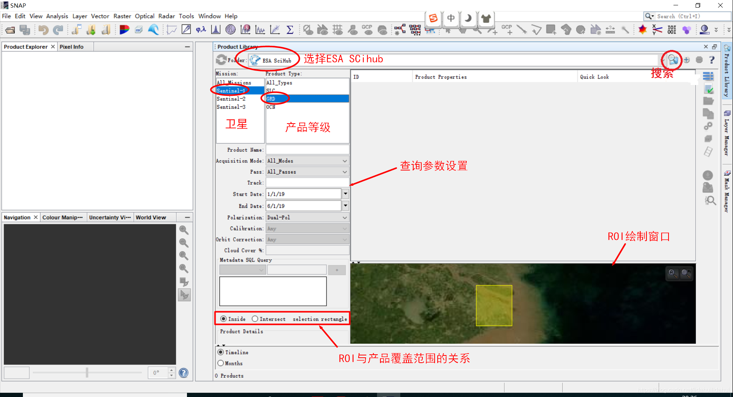Choose the Intersect selection rectangle option
The image size is (733, 397).
click(x=255, y=319)
